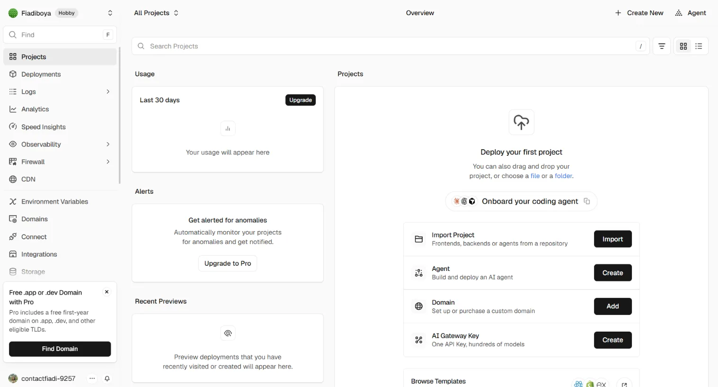Screen dimensions: 718x387
Task: Expand the Observability sidebar chevron
Action: [x=108, y=144]
